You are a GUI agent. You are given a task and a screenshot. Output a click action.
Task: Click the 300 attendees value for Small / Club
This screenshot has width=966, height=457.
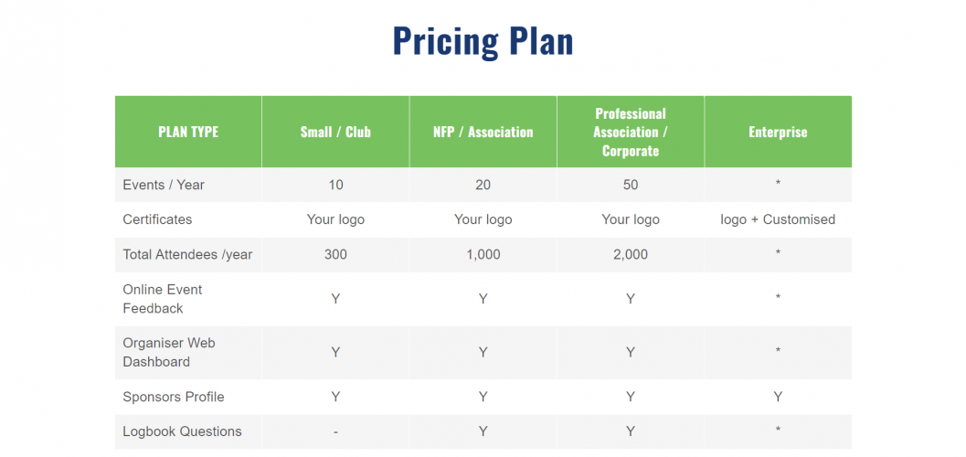coord(335,254)
